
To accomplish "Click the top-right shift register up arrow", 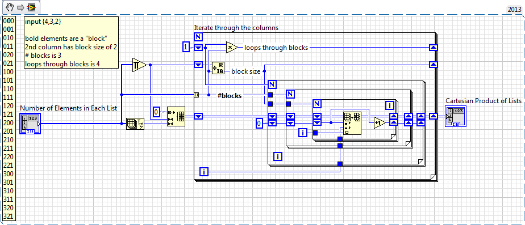I will click(434, 48).
